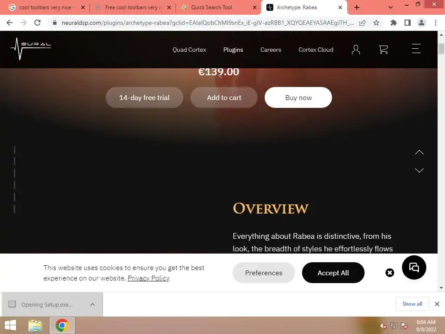Click the Neural DSP logo
445x334 pixels.
(31, 49)
